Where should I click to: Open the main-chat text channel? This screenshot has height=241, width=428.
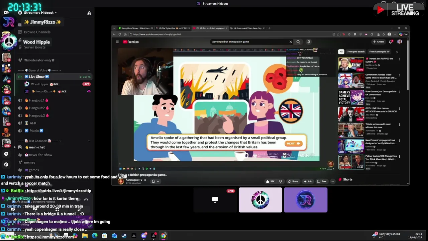[x=36, y=147]
